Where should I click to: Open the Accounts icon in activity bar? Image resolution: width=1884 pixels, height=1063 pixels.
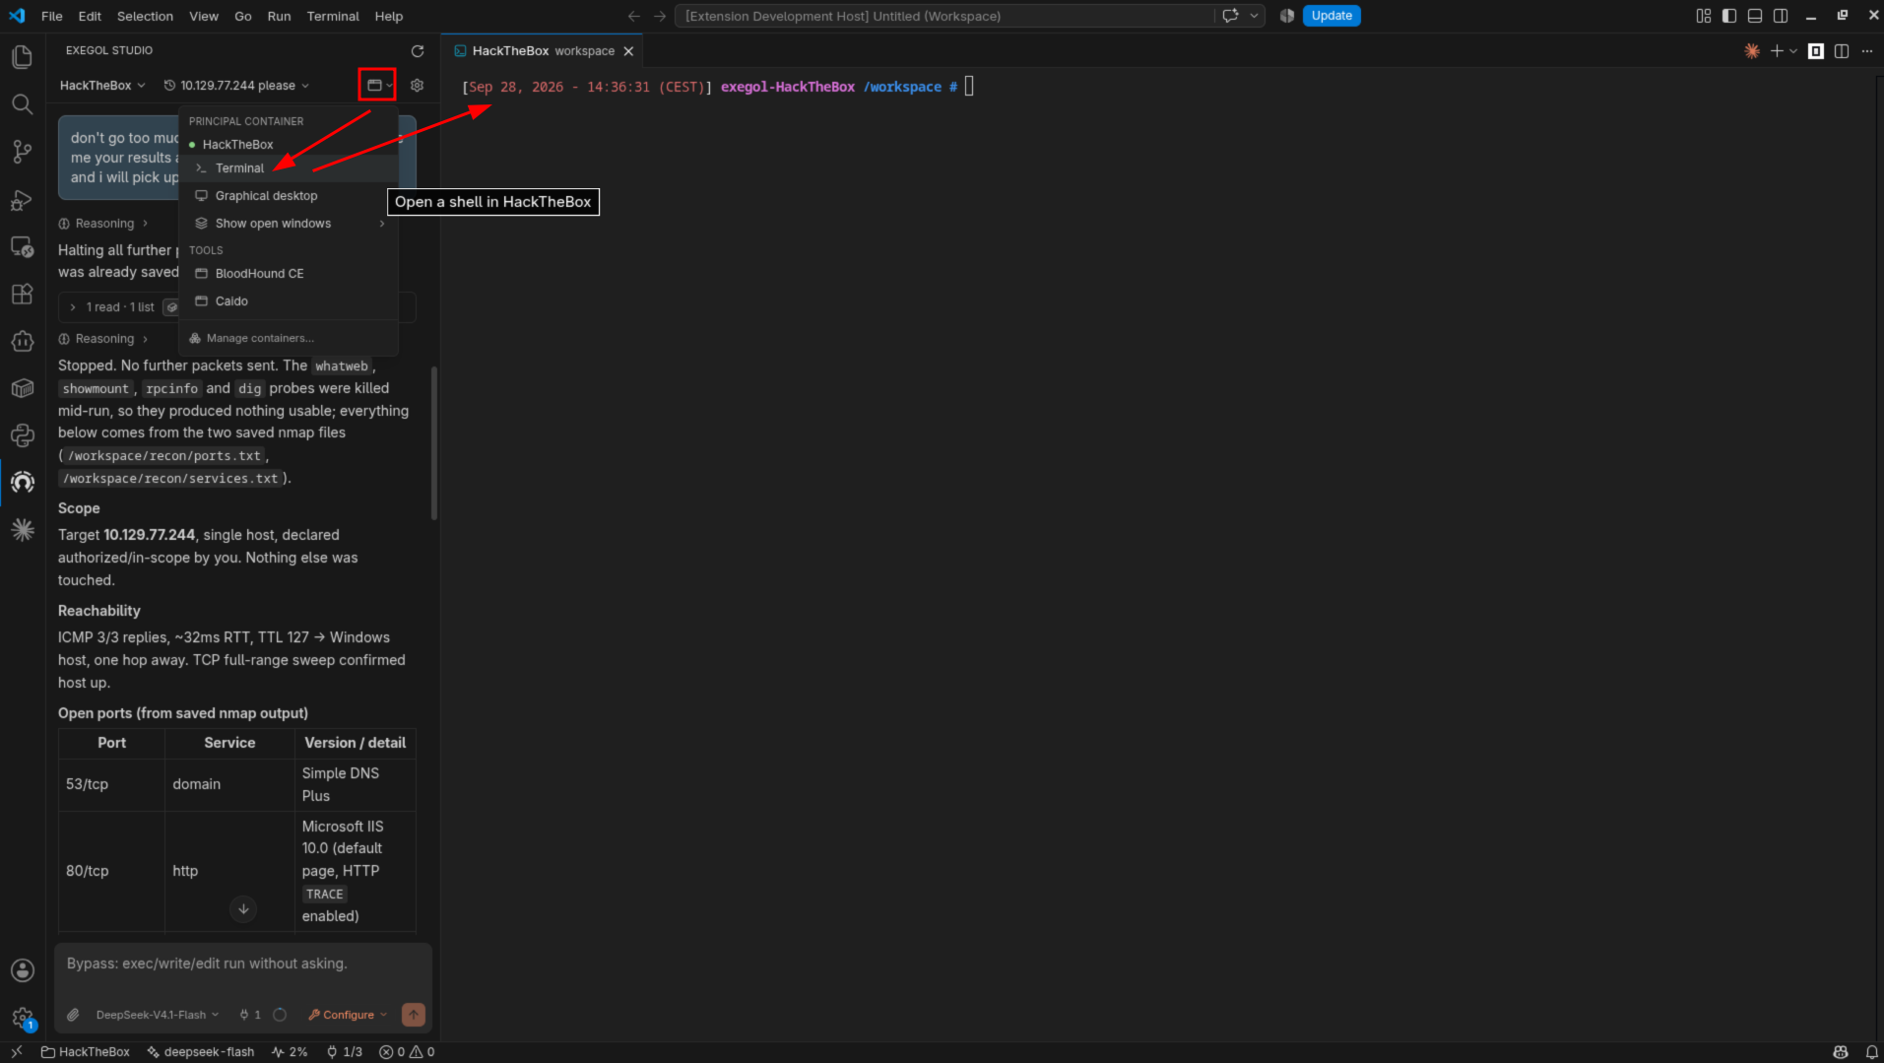(x=22, y=970)
